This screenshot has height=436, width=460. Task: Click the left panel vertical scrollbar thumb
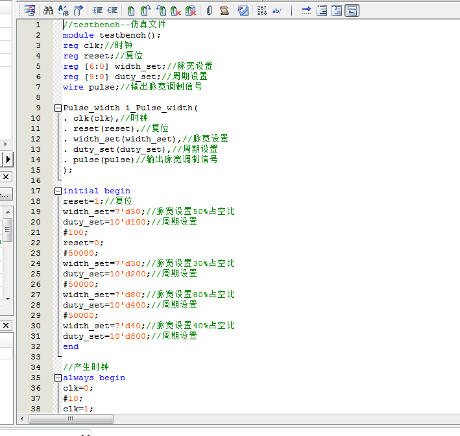[x=8, y=230]
